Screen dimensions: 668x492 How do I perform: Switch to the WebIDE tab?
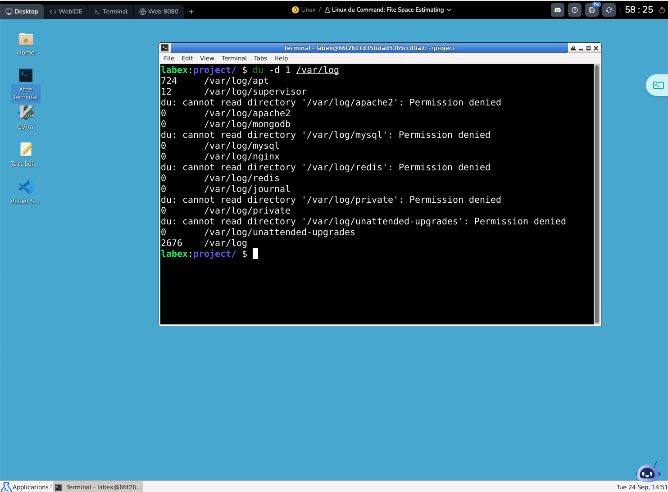66,11
